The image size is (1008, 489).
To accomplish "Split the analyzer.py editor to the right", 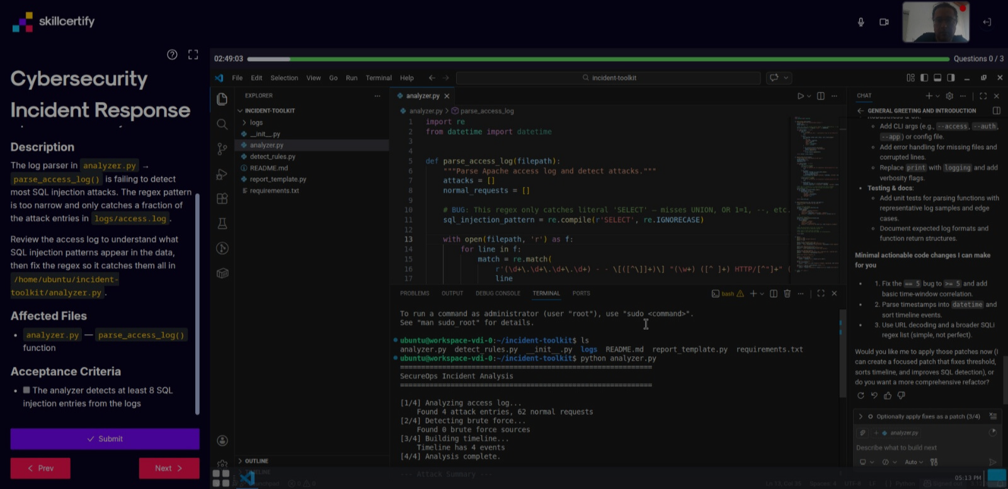I will [820, 96].
